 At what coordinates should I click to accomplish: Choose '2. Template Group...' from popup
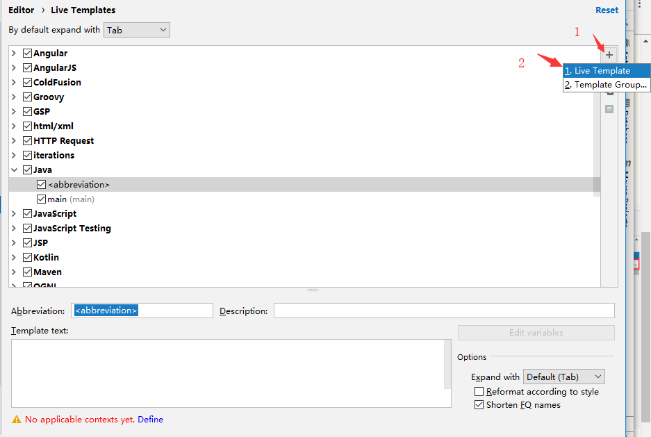point(606,85)
